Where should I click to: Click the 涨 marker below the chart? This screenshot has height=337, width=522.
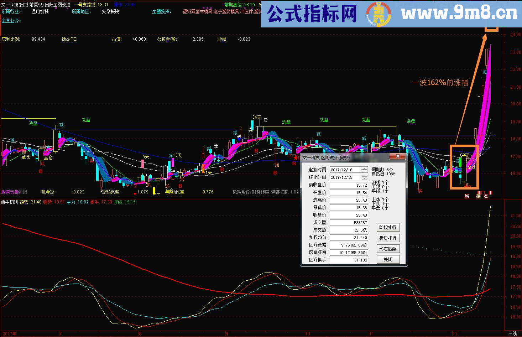click(x=486, y=196)
